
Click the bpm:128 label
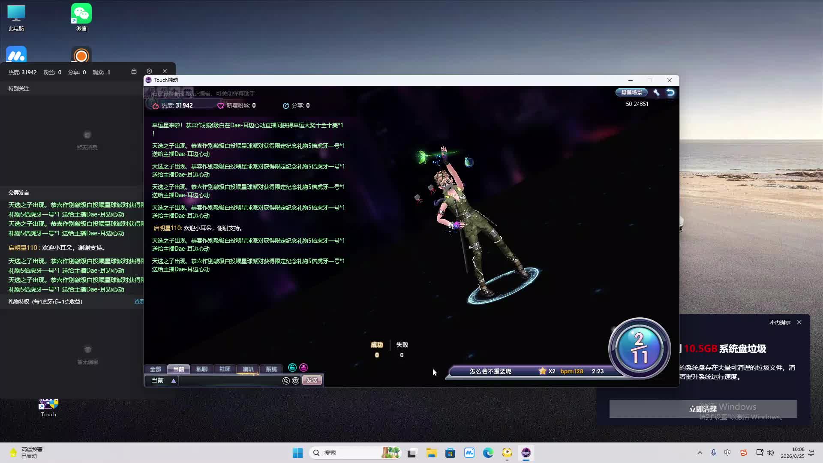(572, 371)
